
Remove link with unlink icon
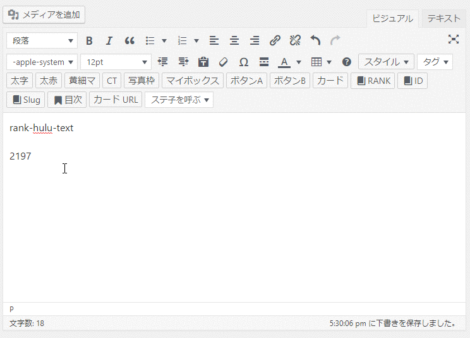coord(295,40)
